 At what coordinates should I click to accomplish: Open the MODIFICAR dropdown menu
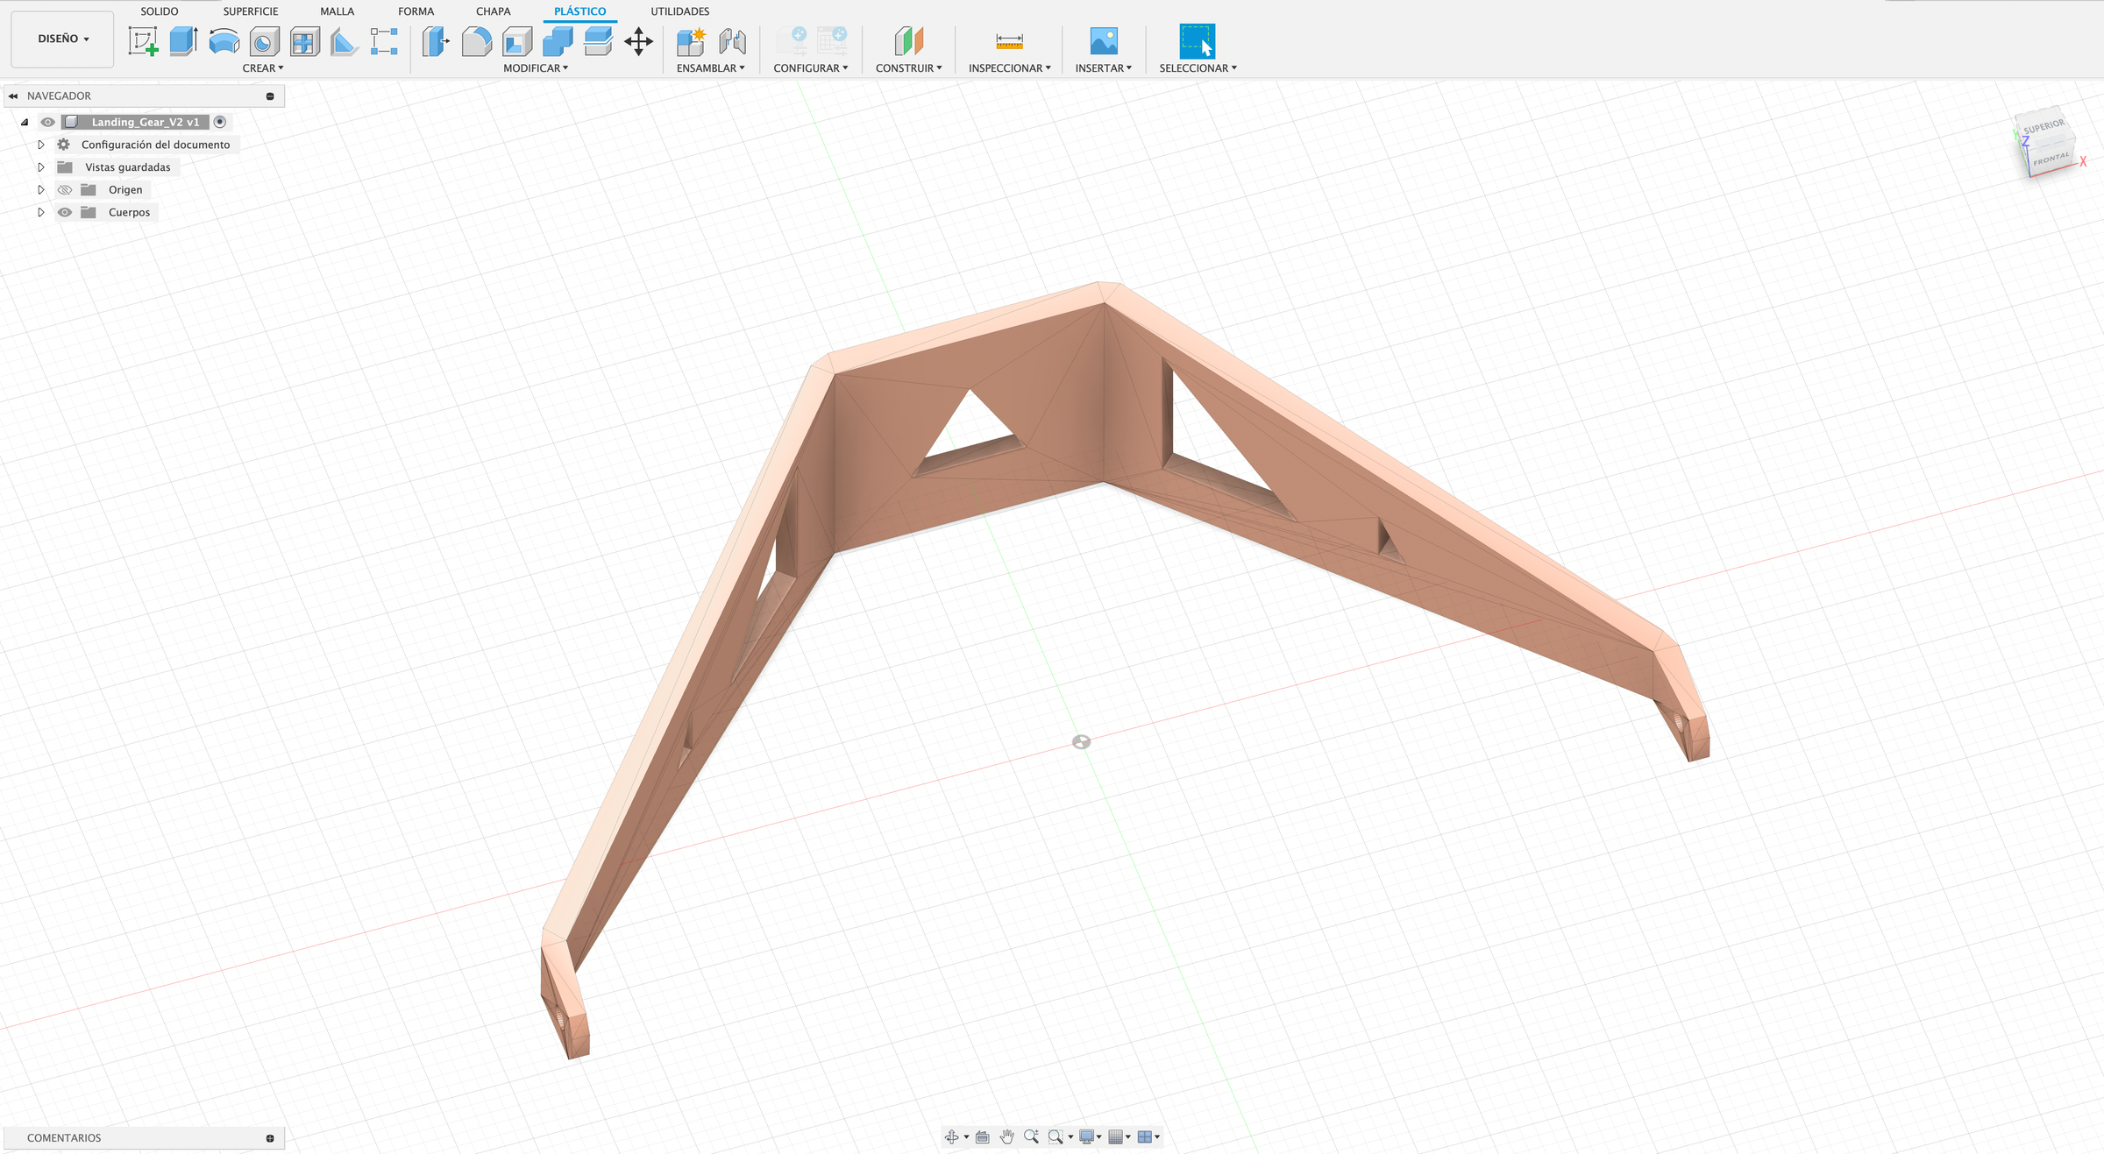click(x=535, y=67)
